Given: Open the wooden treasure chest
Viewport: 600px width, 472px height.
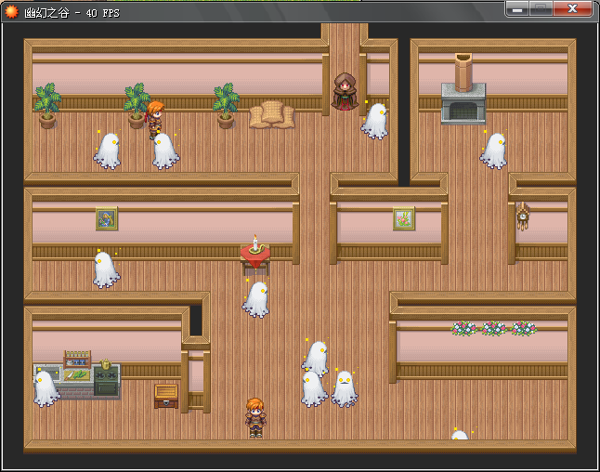Looking at the screenshot, I should (166, 396).
